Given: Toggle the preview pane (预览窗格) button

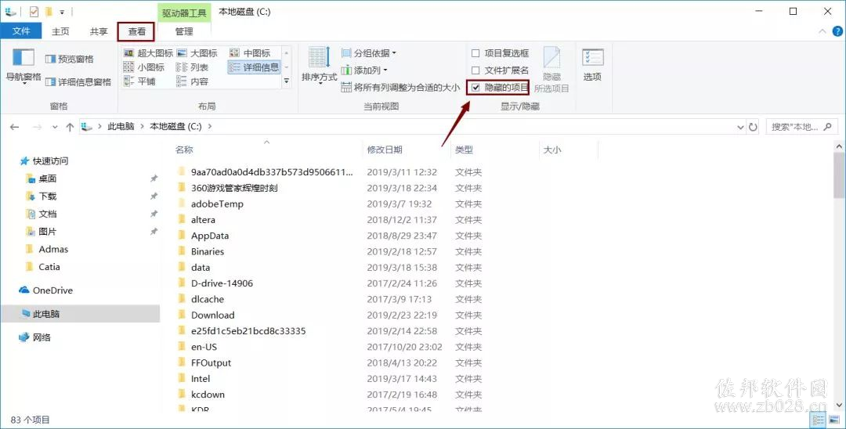Looking at the screenshot, I should tap(69, 59).
